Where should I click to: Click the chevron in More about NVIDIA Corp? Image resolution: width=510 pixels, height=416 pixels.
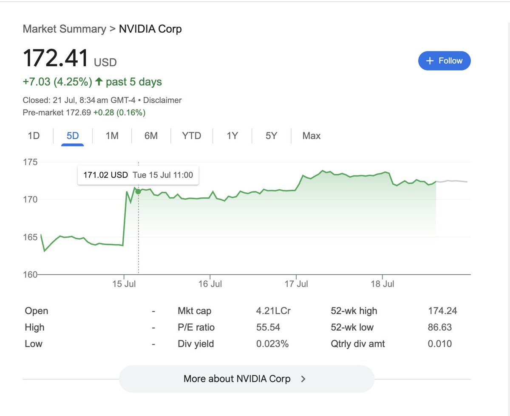[x=303, y=379]
